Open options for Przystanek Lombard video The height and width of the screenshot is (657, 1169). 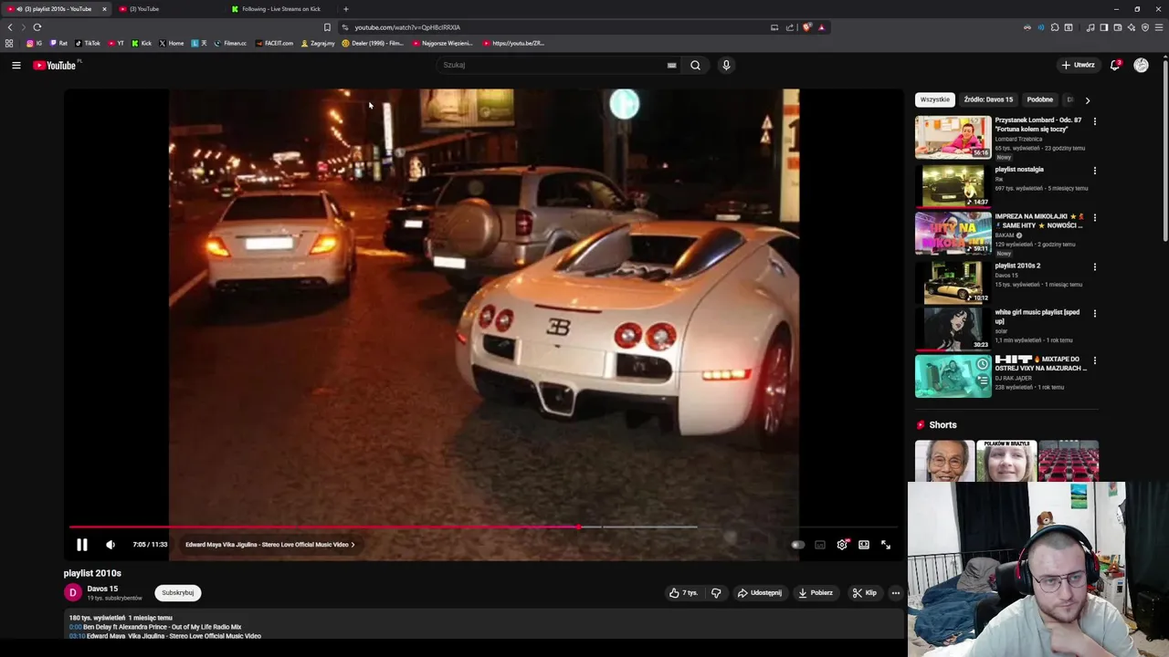[x=1094, y=121]
